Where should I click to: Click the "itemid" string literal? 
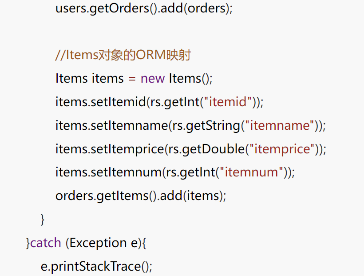(228, 102)
